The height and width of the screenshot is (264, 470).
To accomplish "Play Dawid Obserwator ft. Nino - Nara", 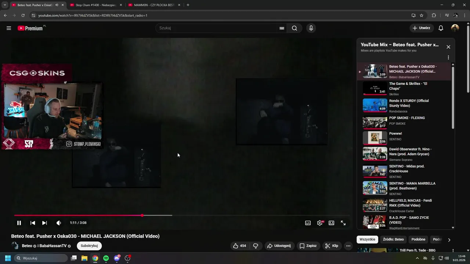I will tap(404, 154).
